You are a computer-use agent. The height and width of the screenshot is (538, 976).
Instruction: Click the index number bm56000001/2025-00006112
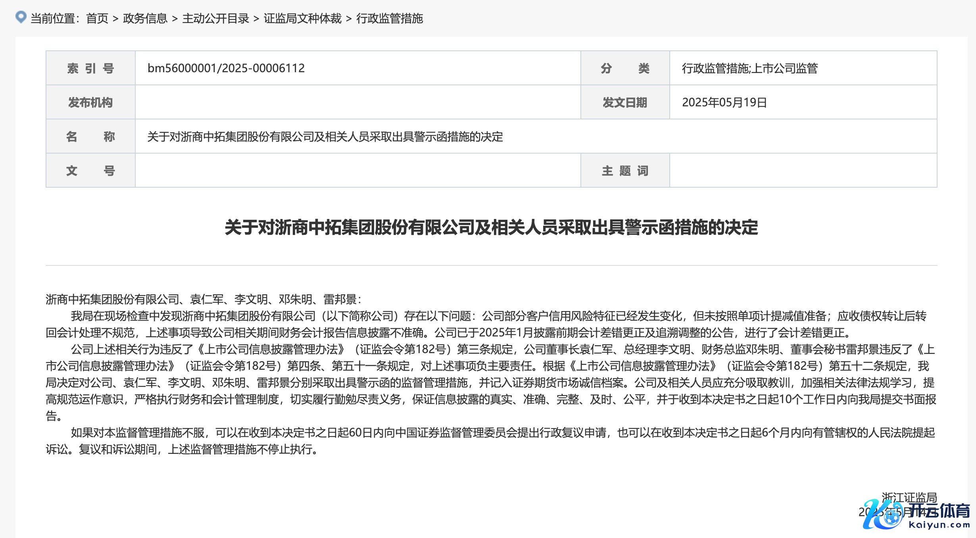[x=226, y=68]
